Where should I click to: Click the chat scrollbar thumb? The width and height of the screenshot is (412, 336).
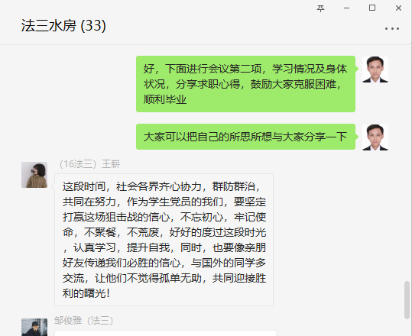pyautogui.click(x=407, y=300)
